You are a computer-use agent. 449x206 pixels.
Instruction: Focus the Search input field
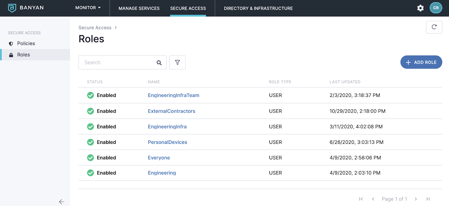pyautogui.click(x=122, y=62)
